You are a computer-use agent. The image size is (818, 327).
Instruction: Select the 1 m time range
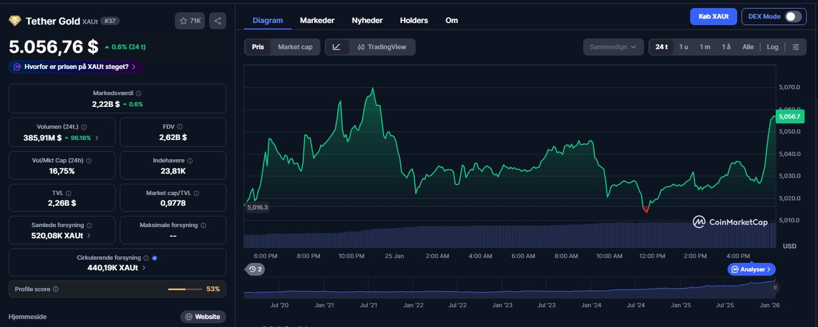coord(705,47)
